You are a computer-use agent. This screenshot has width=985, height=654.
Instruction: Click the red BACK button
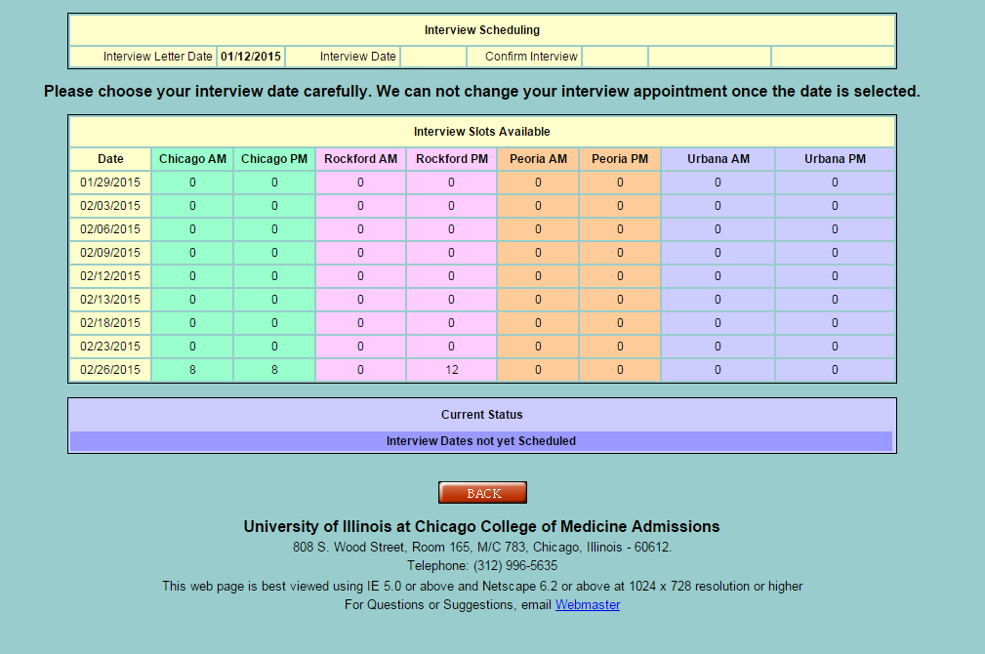[482, 493]
